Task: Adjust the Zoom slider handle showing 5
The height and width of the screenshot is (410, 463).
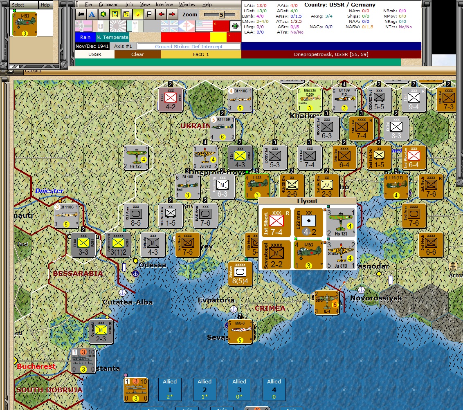Action: [221, 14]
